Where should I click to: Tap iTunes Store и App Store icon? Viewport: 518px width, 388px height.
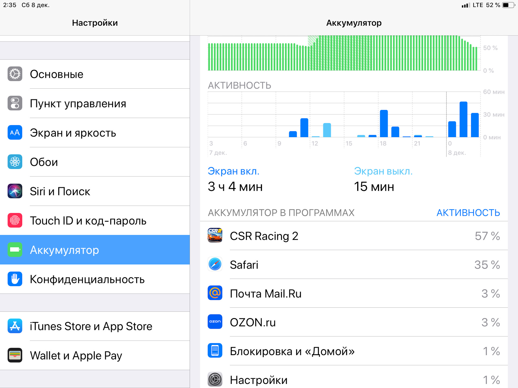[x=15, y=326]
